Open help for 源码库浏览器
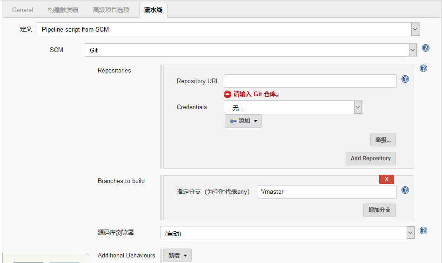The height and width of the screenshot is (263, 442). (x=423, y=230)
